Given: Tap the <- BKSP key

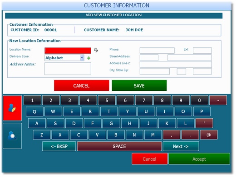Looking at the screenshot, I should [59, 146].
